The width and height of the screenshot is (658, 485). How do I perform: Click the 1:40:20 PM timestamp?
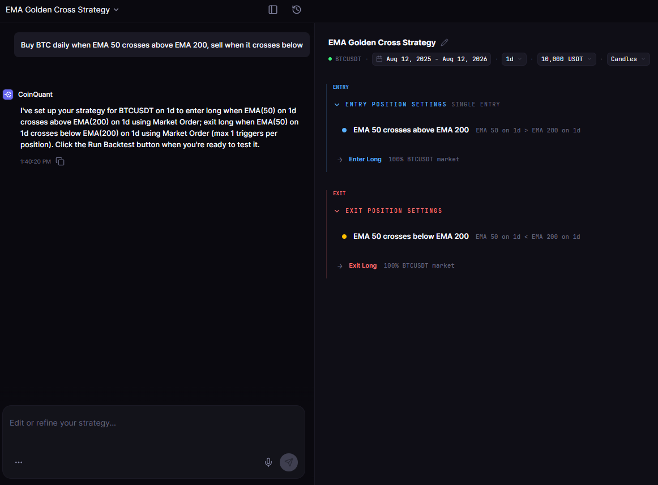point(35,161)
